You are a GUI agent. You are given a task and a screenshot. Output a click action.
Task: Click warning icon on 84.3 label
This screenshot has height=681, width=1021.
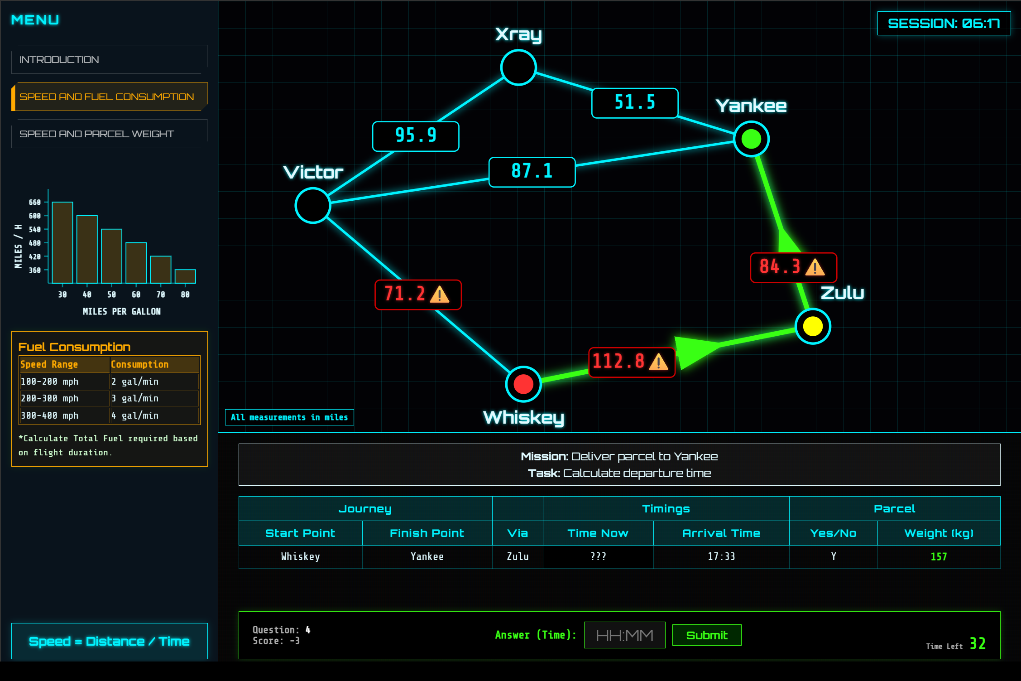click(815, 267)
